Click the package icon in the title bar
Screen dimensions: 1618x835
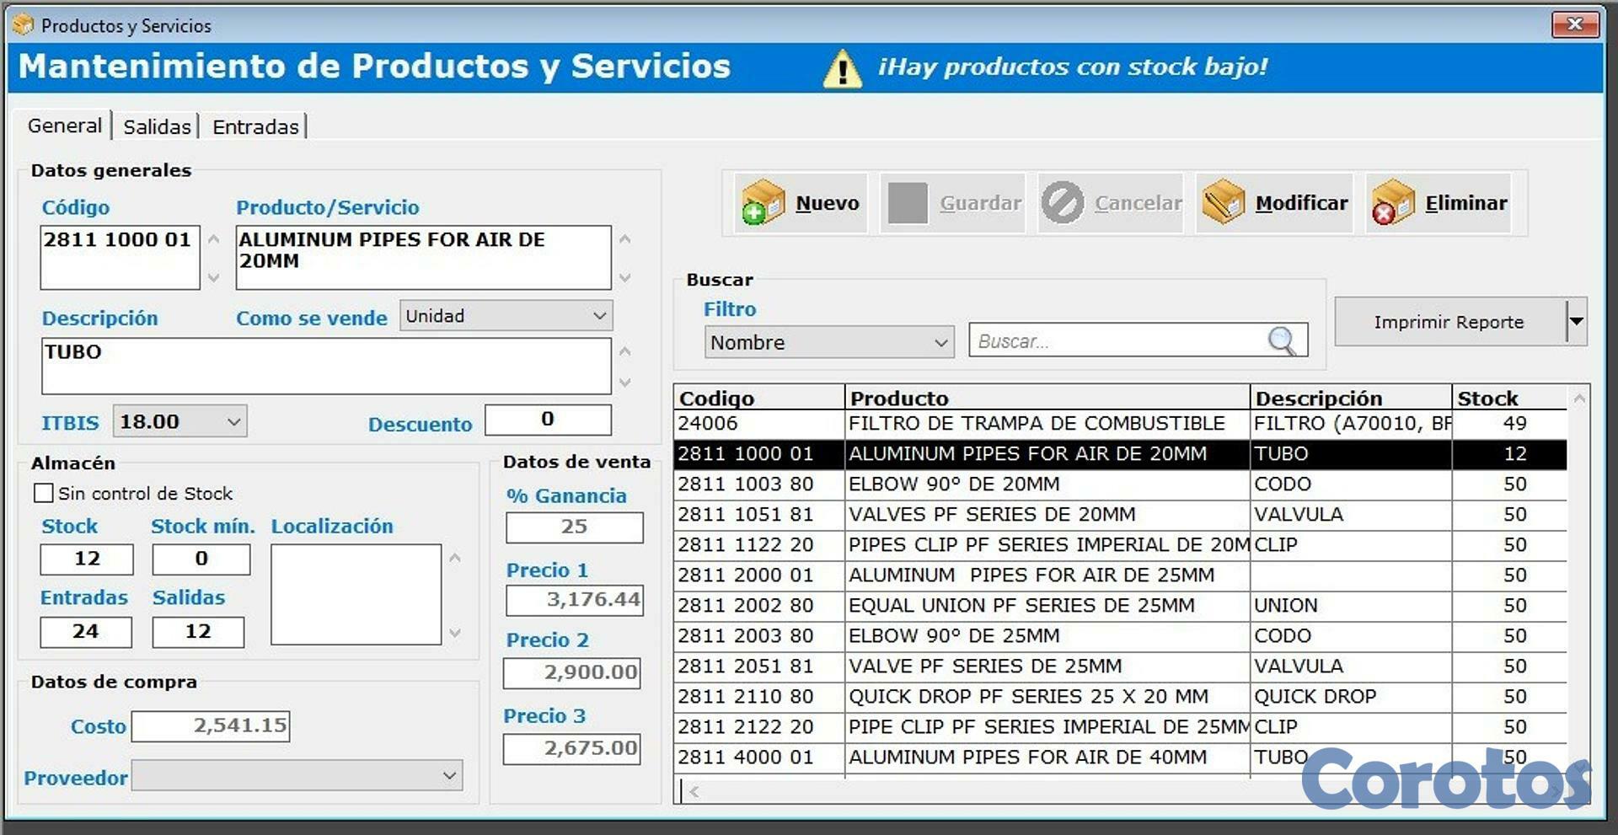click(x=23, y=24)
